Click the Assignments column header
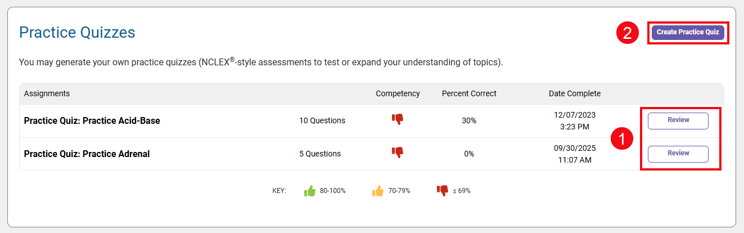The image size is (744, 233). pyautogui.click(x=47, y=93)
